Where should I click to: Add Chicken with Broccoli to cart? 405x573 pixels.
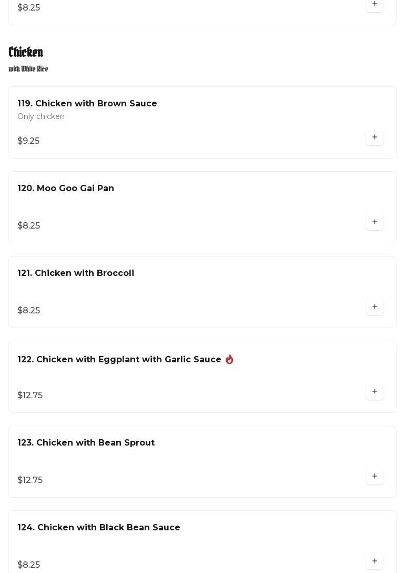374,307
